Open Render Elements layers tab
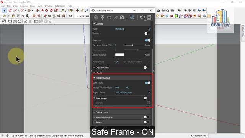The image size is (245, 138). 116,17
